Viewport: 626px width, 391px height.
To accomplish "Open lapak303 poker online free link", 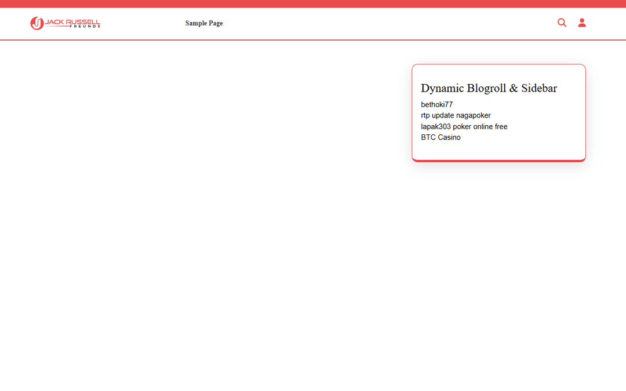I will tap(464, 126).
